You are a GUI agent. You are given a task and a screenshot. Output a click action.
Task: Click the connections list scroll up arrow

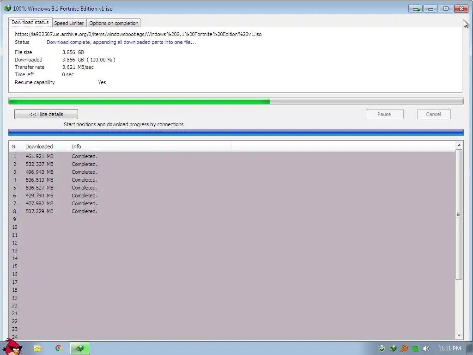(x=459, y=145)
